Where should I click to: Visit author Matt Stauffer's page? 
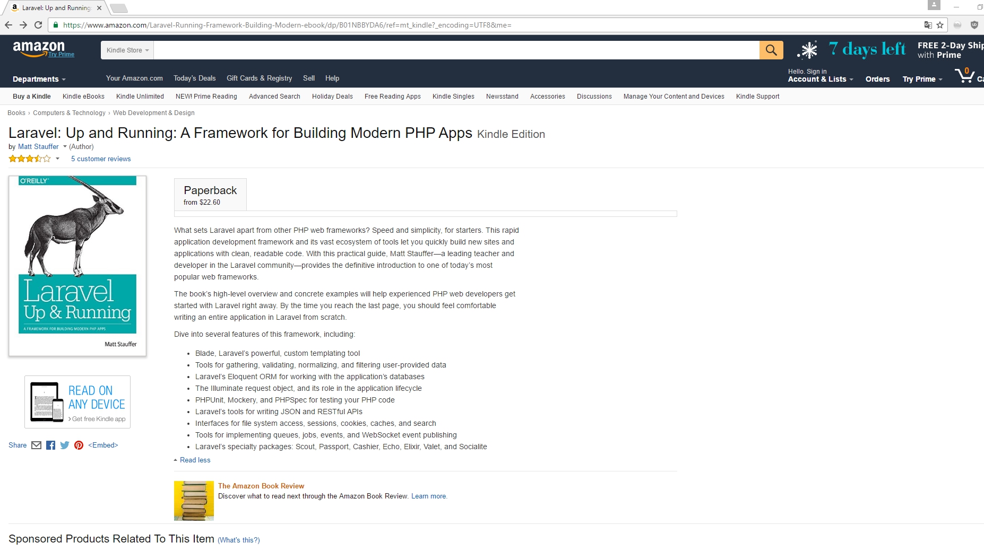coord(38,147)
